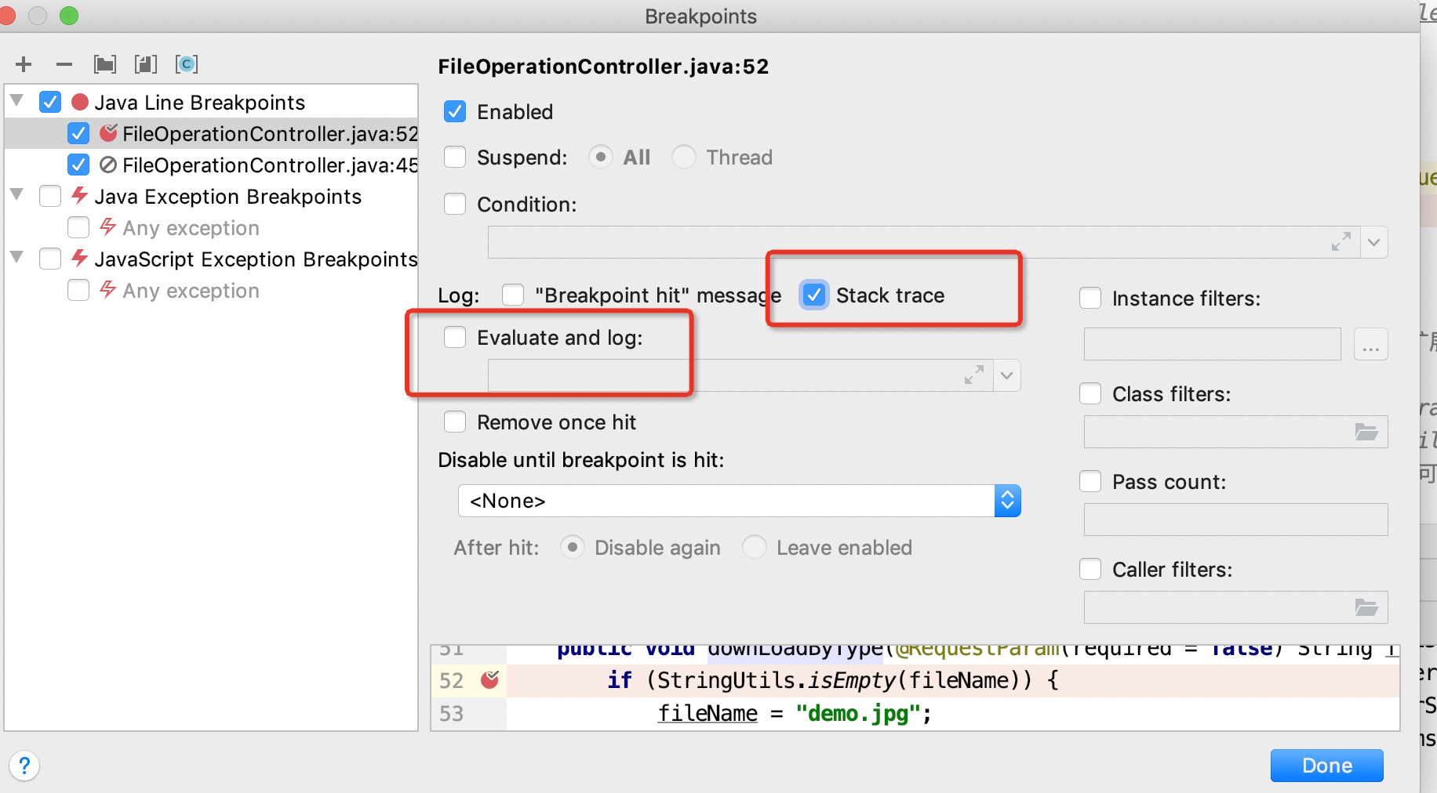Focus the Pass count text field
Viewport: 1437px width, 793px height.
(1235, 520)
